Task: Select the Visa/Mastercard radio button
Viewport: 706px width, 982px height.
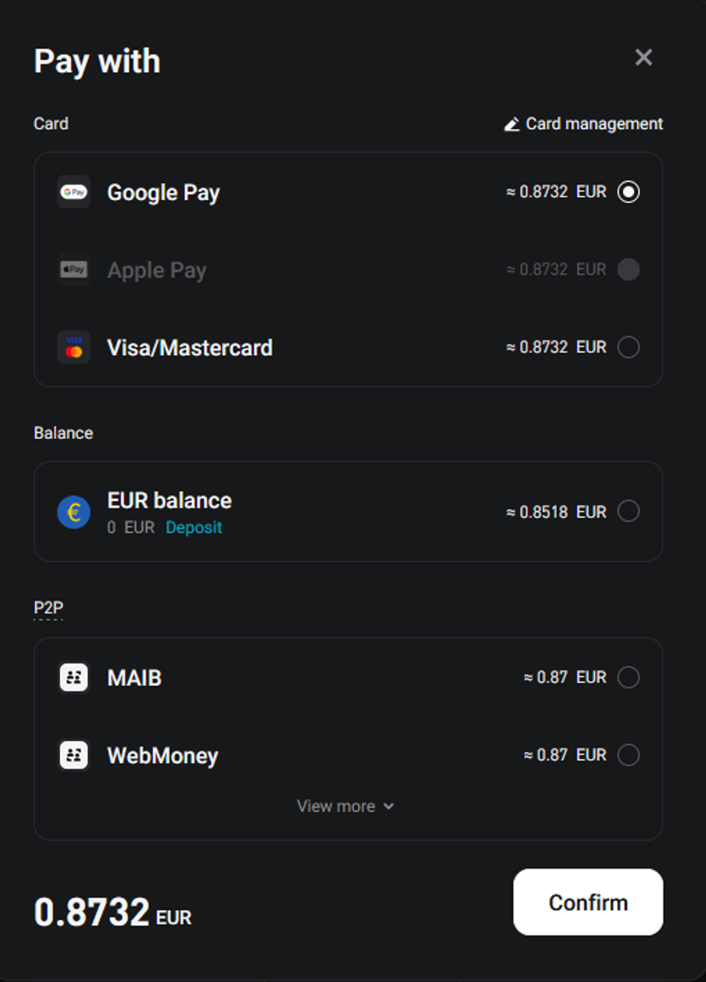Action: [628, 348]
